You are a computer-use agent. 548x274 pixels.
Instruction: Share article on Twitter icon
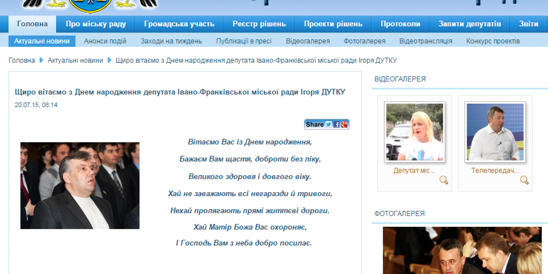pos(328,124)
